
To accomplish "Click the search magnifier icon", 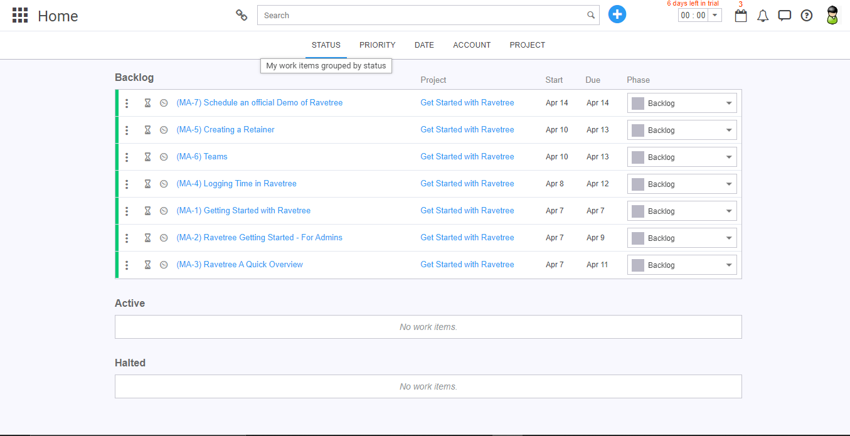I will pos(591,15).
